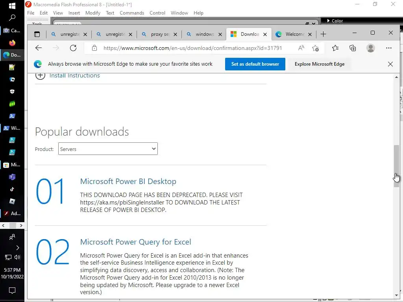The height and width of the screenshot is (302, 403).
Task: Open the Windows Security shield icon
Action: point(12,91)
